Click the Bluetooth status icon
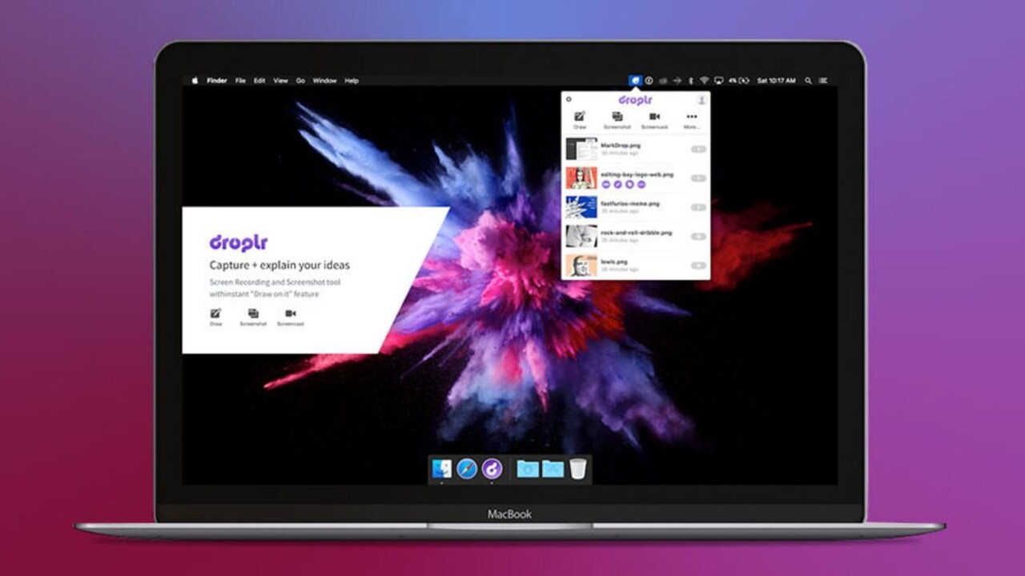The height and width of the screenshot is (576, 1025). click(x=691, y=80)
